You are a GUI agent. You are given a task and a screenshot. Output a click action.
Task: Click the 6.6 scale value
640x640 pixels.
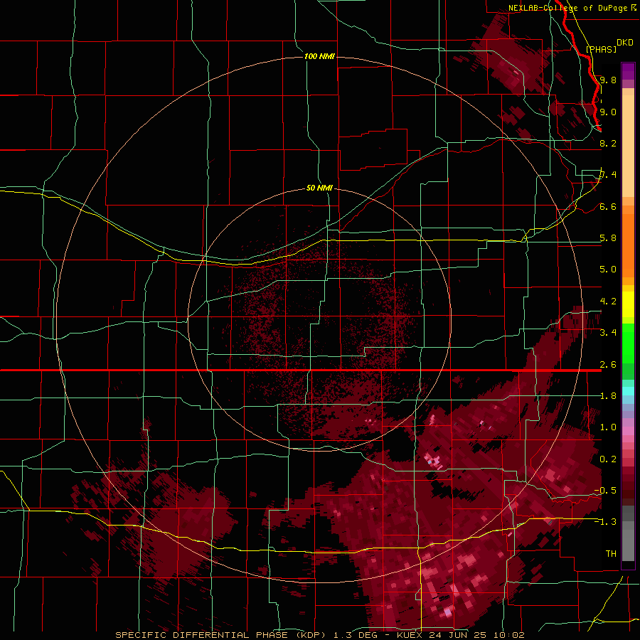click(608, 206)
